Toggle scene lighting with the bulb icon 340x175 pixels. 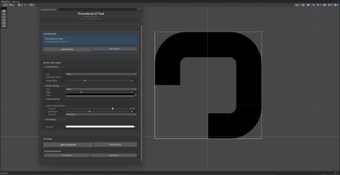(308, 5)
